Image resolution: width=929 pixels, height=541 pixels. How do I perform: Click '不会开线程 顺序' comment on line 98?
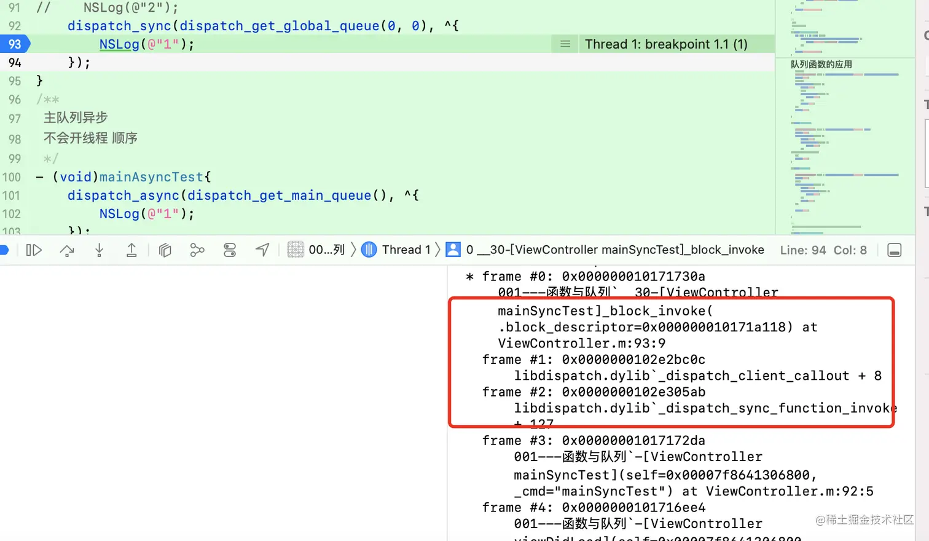(x=90, y=138)
